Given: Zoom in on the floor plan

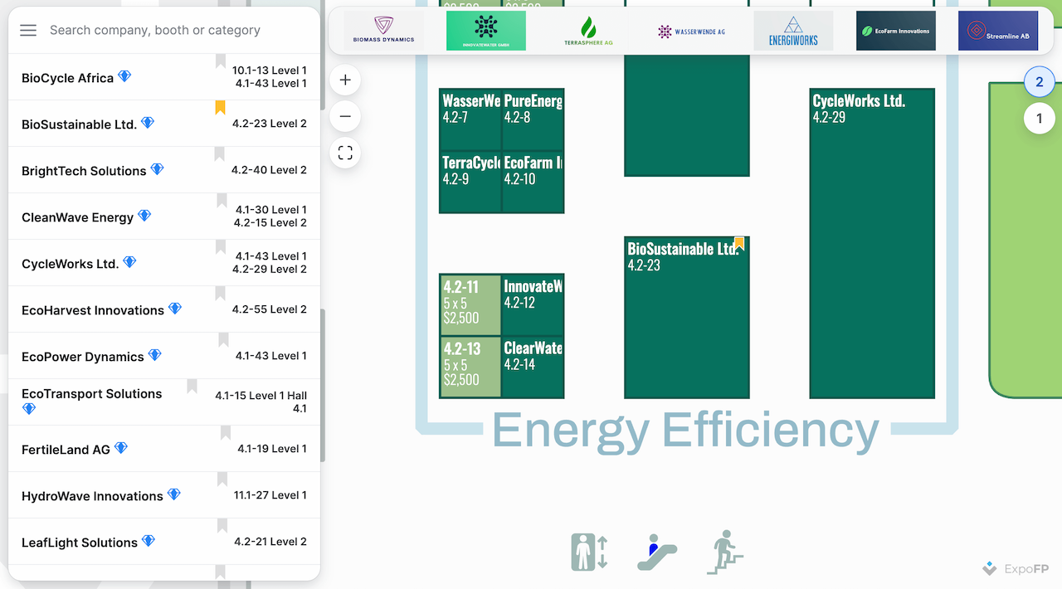Looking at the screenshot, I should (345, 80).
